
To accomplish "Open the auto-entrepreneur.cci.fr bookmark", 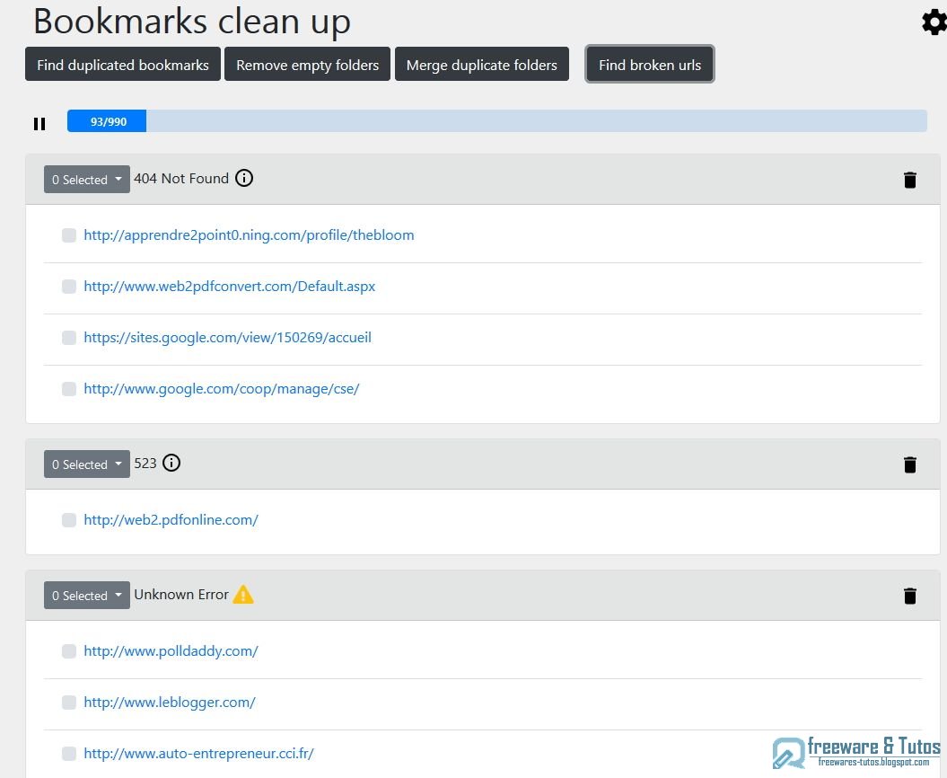I will click(x=198, y=753).
